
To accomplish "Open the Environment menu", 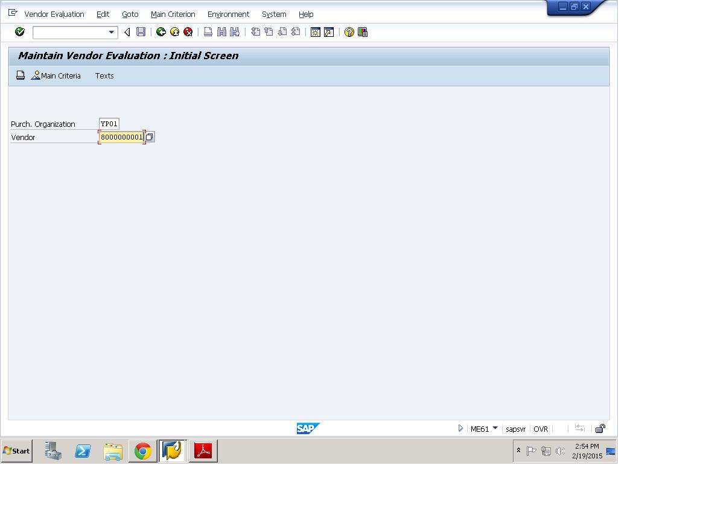I will coord(228,14).
